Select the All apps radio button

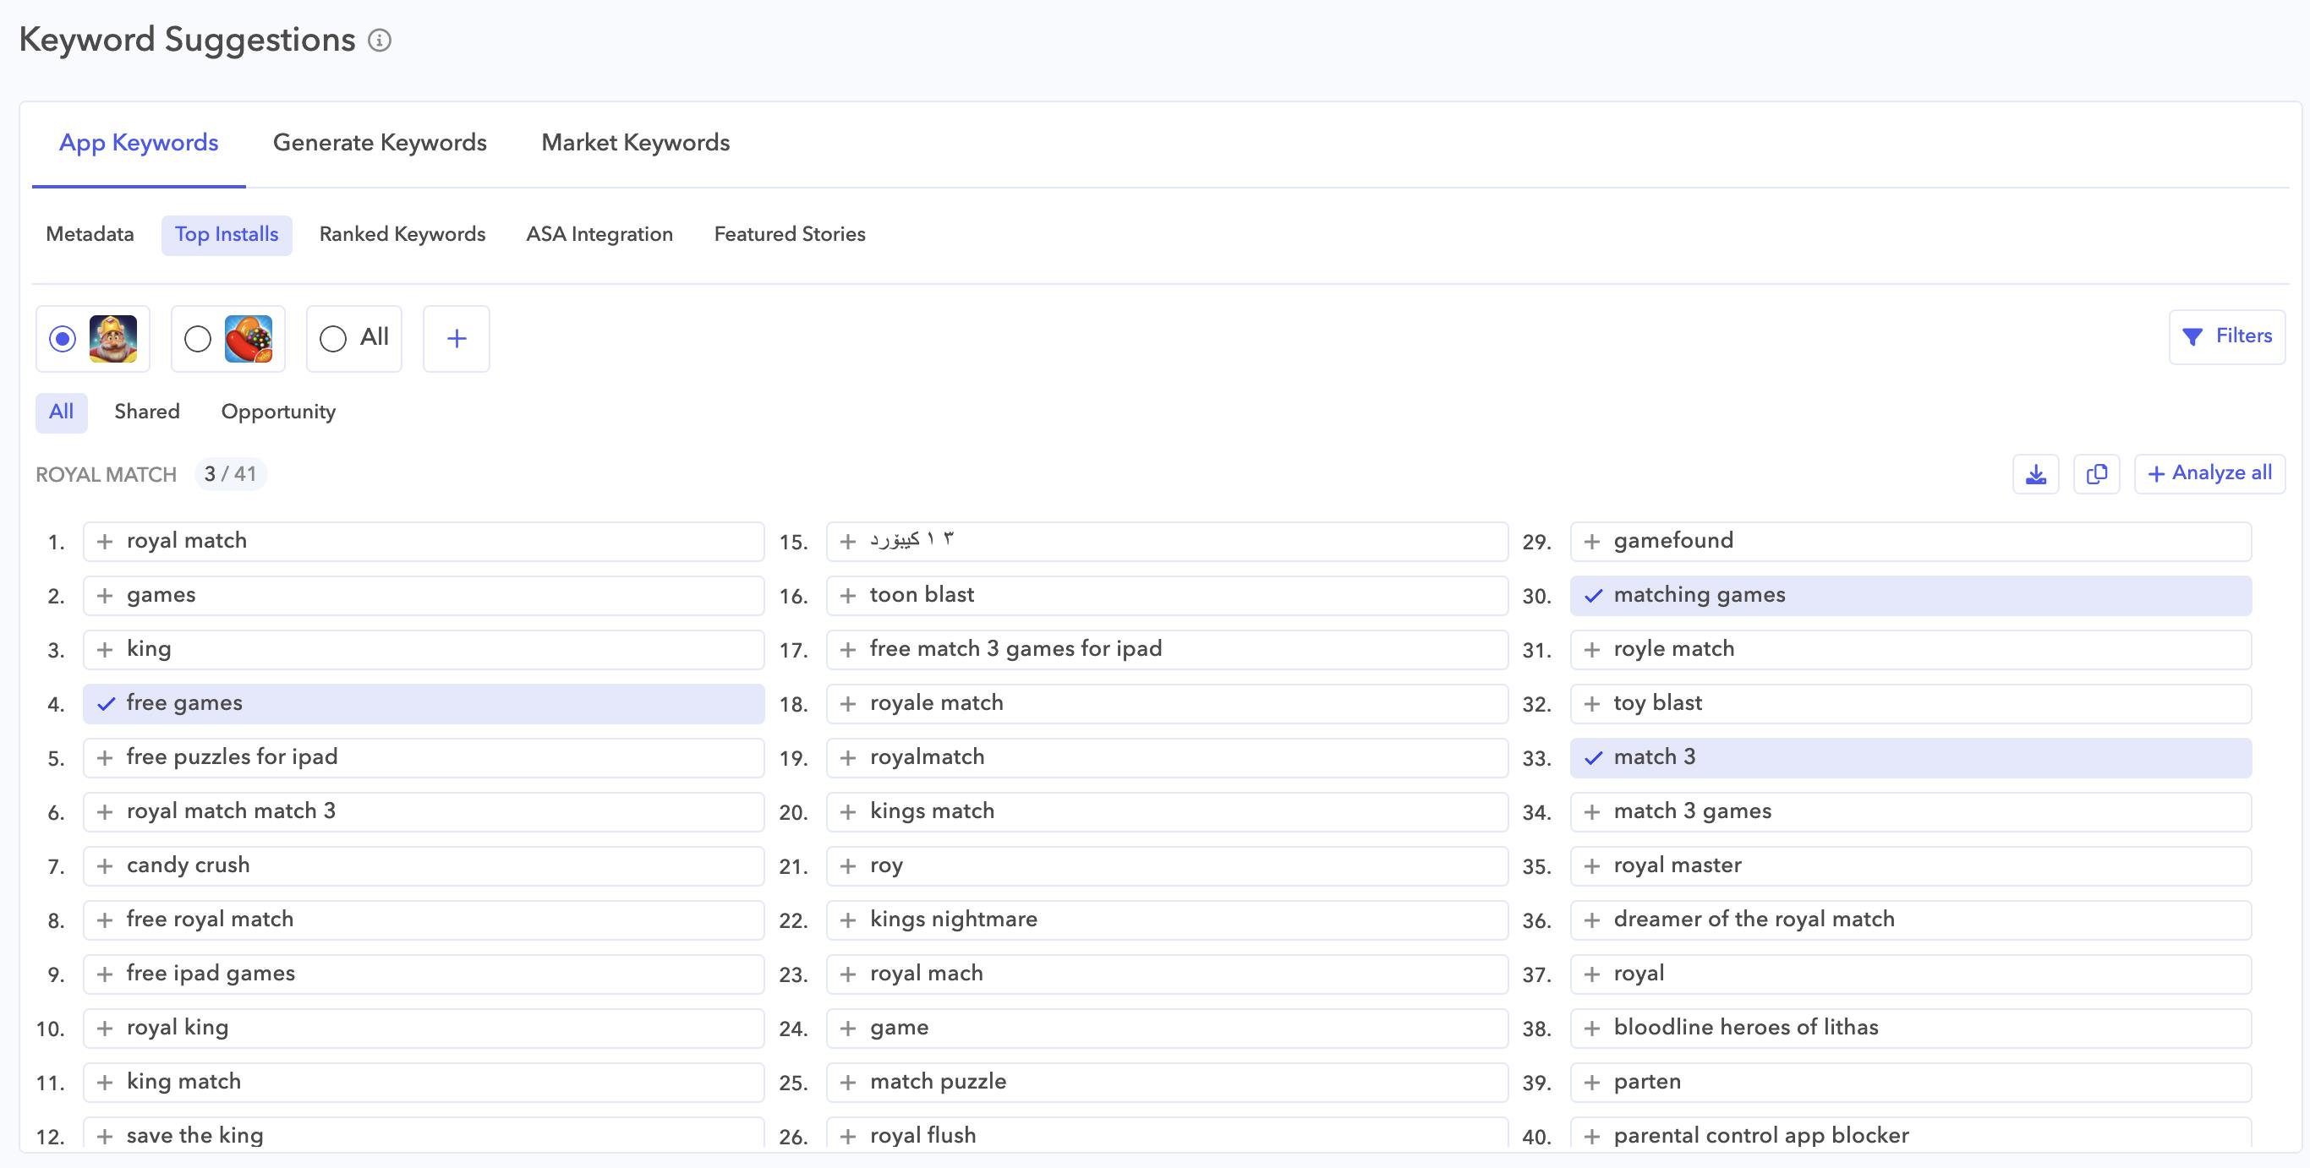point(332,339)
